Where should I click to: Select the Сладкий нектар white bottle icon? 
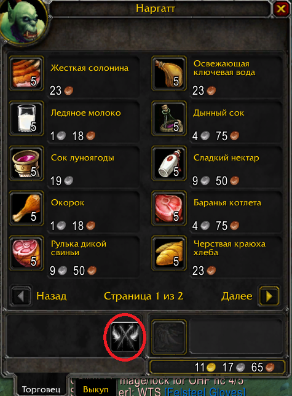coord(169,163)
